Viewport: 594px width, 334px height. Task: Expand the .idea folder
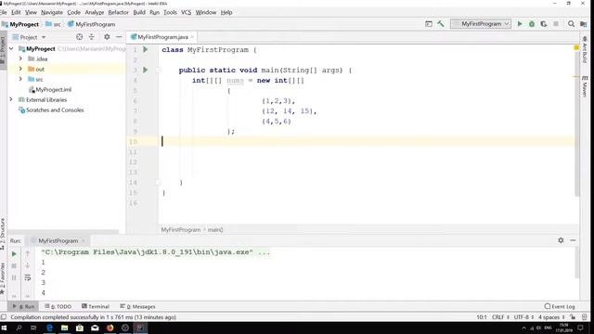20,58
